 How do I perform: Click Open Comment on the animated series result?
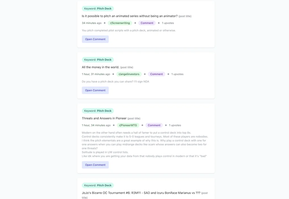coord(95,39)
